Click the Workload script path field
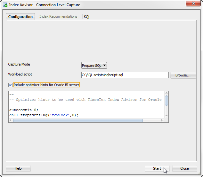203x177 pixels. tap(125, 75)
